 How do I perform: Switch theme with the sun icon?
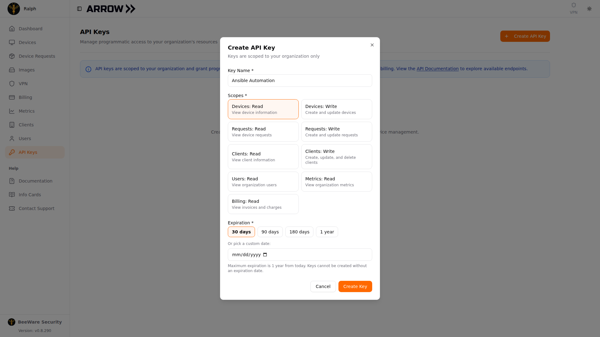(x=589, y=9)
